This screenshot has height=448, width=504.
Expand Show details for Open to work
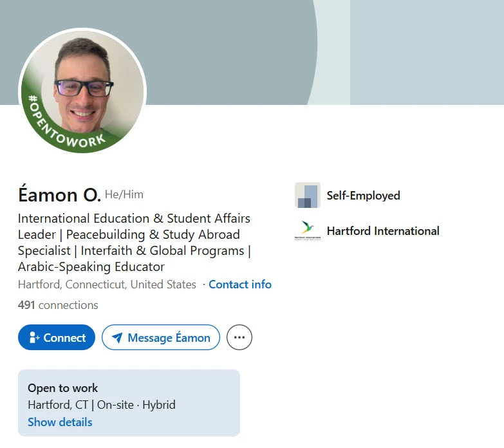(60, 422)
